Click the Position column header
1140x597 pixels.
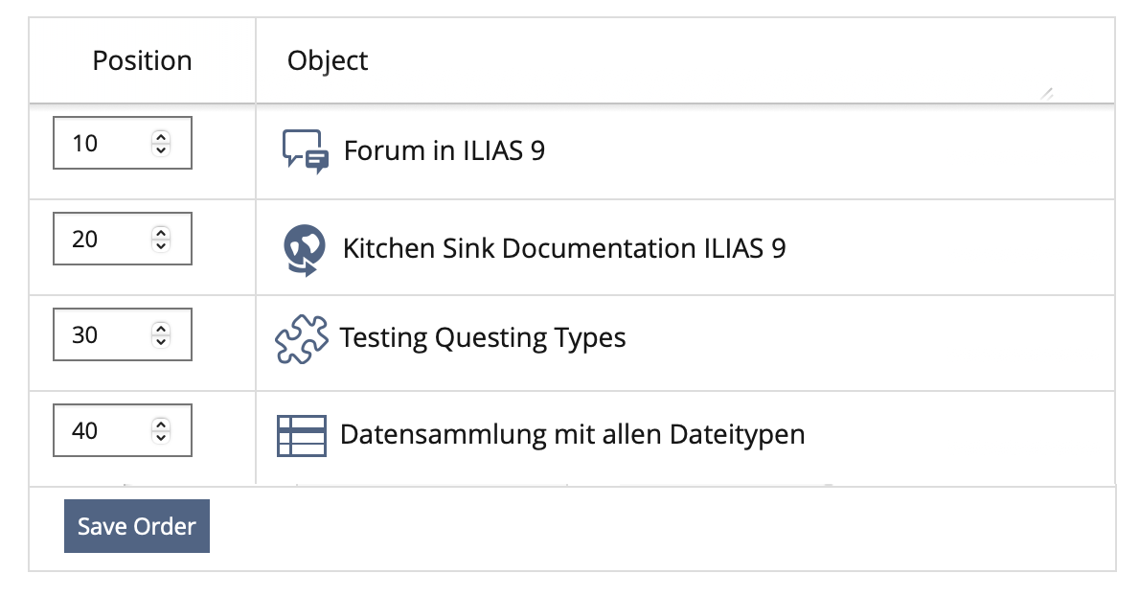pyautogui.click(x=142, y=61)
